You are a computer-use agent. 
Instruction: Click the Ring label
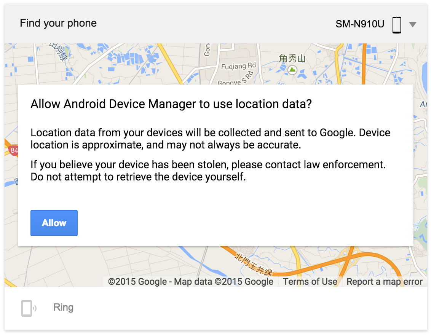tap(63, 307)
